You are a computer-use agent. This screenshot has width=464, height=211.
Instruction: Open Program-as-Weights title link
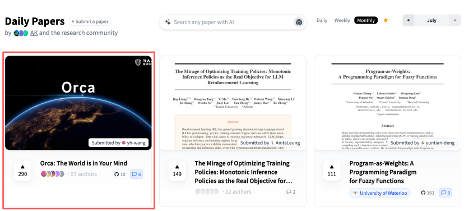(383, 172)
